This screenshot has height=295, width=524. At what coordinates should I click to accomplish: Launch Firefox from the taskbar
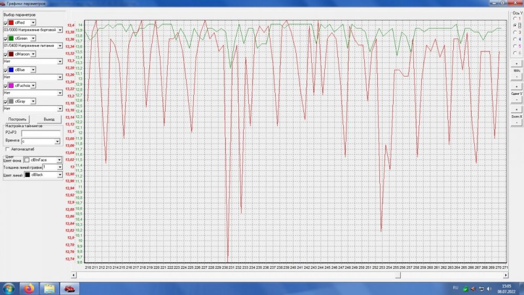click(29, 288)
